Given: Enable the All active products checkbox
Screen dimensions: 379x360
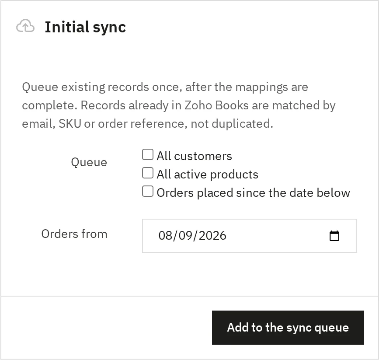Looking at the screenshot, I should (x=148, y=173).
